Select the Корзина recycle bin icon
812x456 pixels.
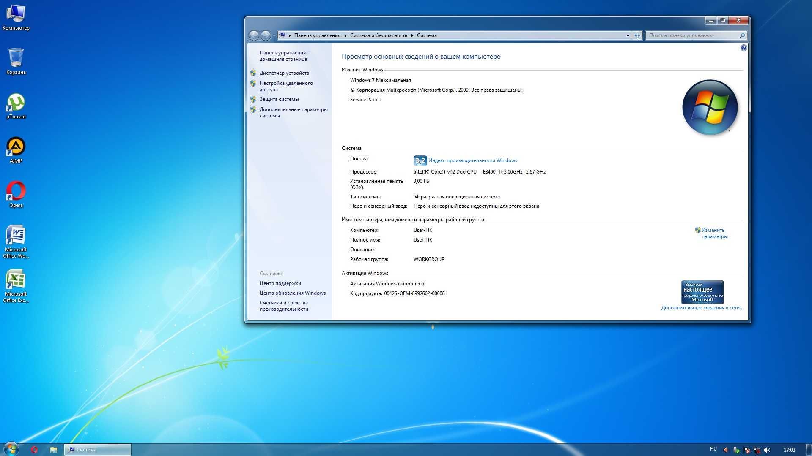tap(16, 61)
